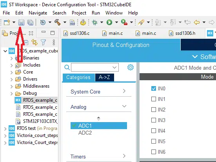Open the Pinout & Configuration tab
Image resolution: width=216 pixels, height=162 pixels.
[x=121, y=45]
